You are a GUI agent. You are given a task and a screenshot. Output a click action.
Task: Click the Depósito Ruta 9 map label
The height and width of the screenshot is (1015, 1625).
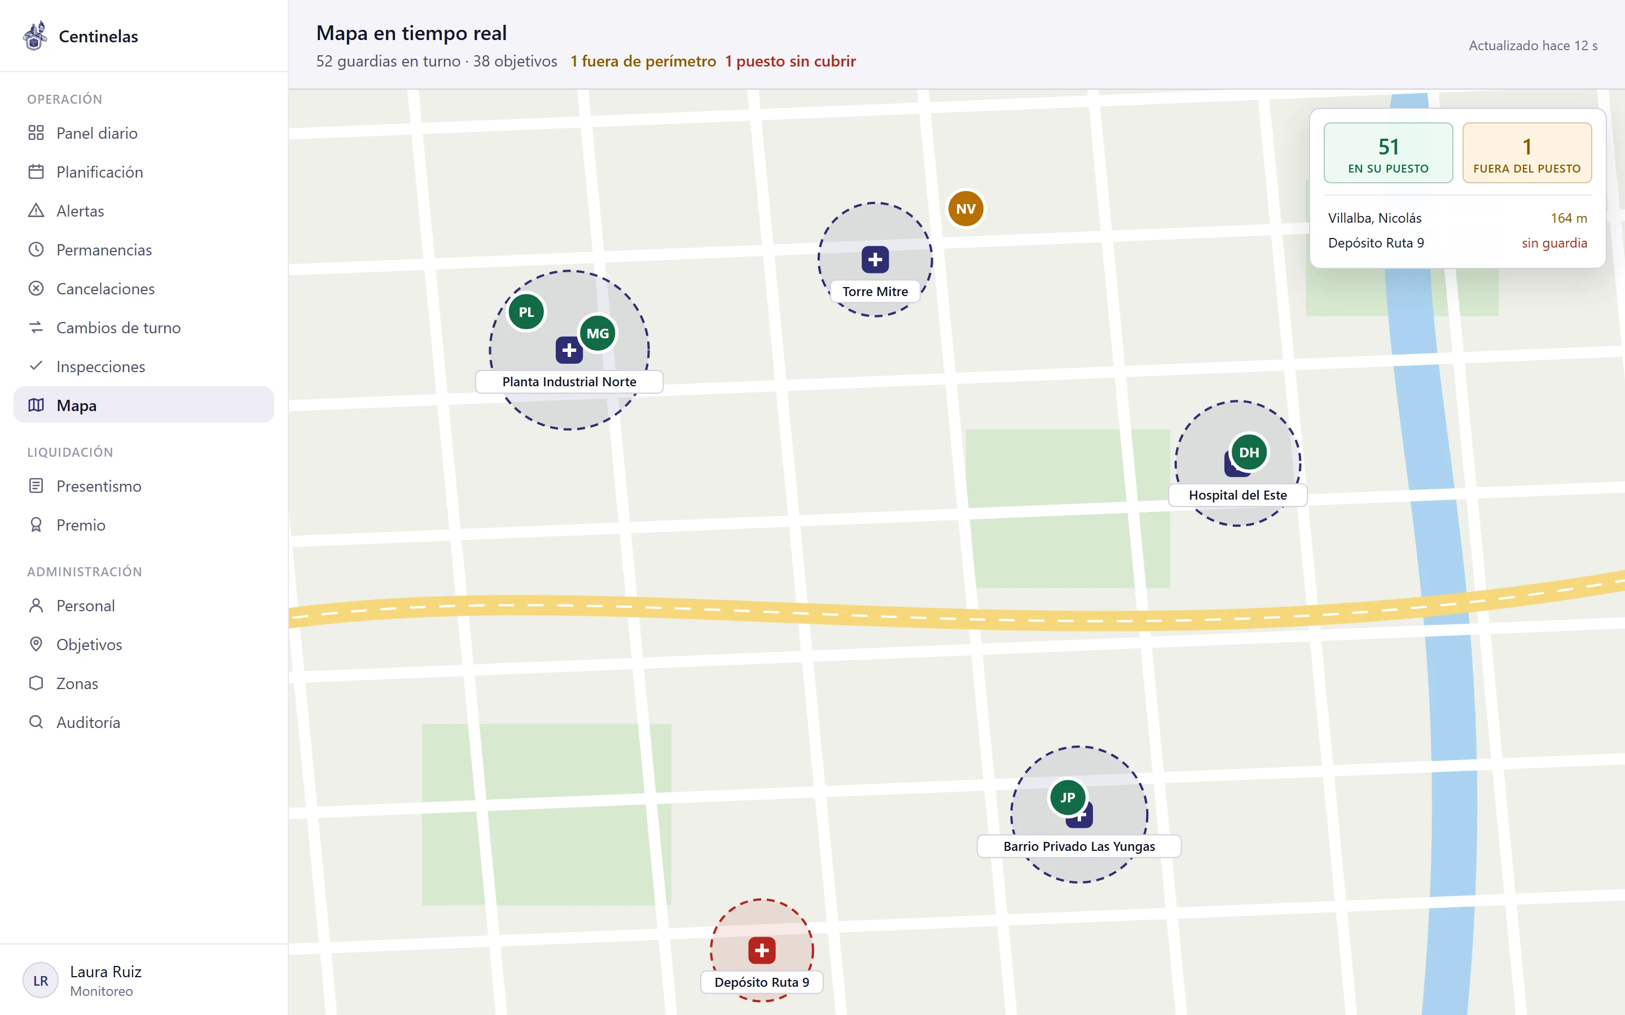point(762,982)
